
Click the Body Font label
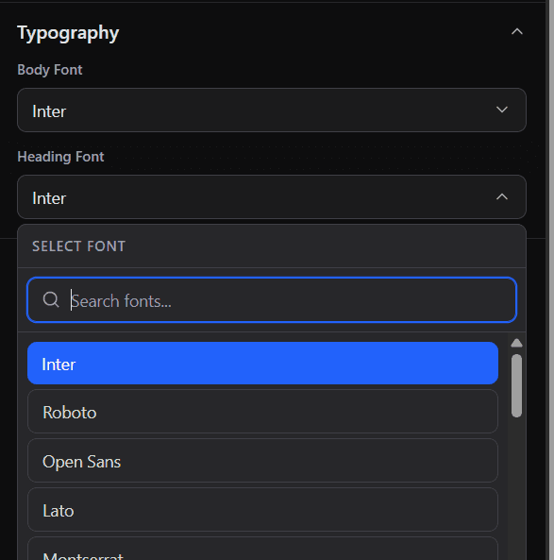[50, 70]
